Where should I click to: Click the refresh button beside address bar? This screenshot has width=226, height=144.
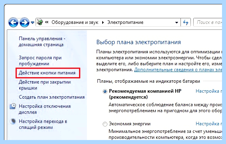[186, 22]
